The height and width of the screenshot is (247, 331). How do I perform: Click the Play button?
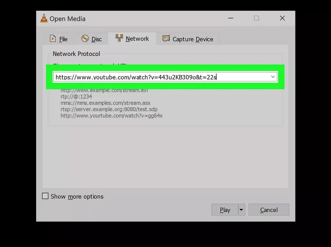click(225, 209)
